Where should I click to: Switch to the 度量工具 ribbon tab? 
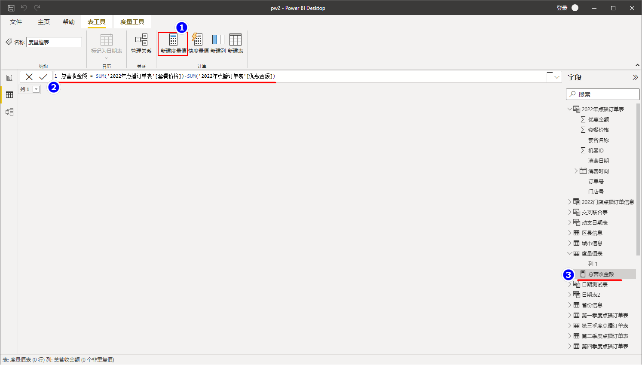[132, 22]
